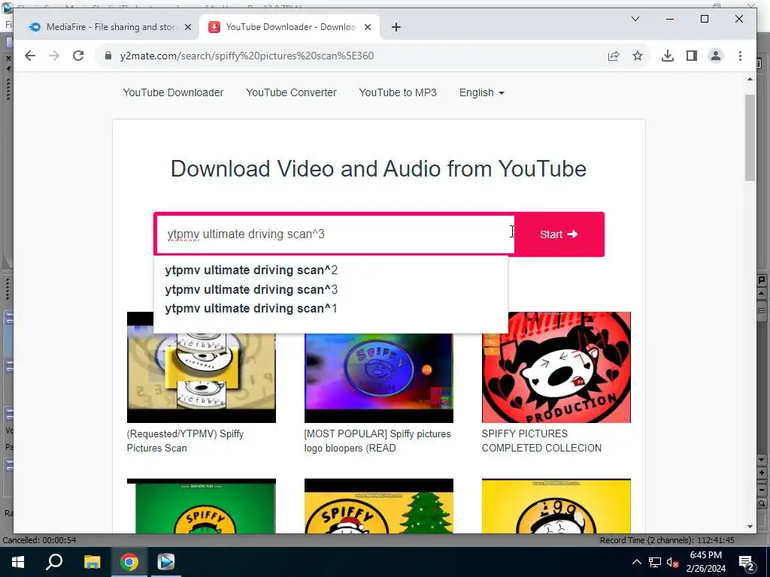Click the address bar URL
The width and height of the screenshot is (770, 577).
tap(247, 56)
